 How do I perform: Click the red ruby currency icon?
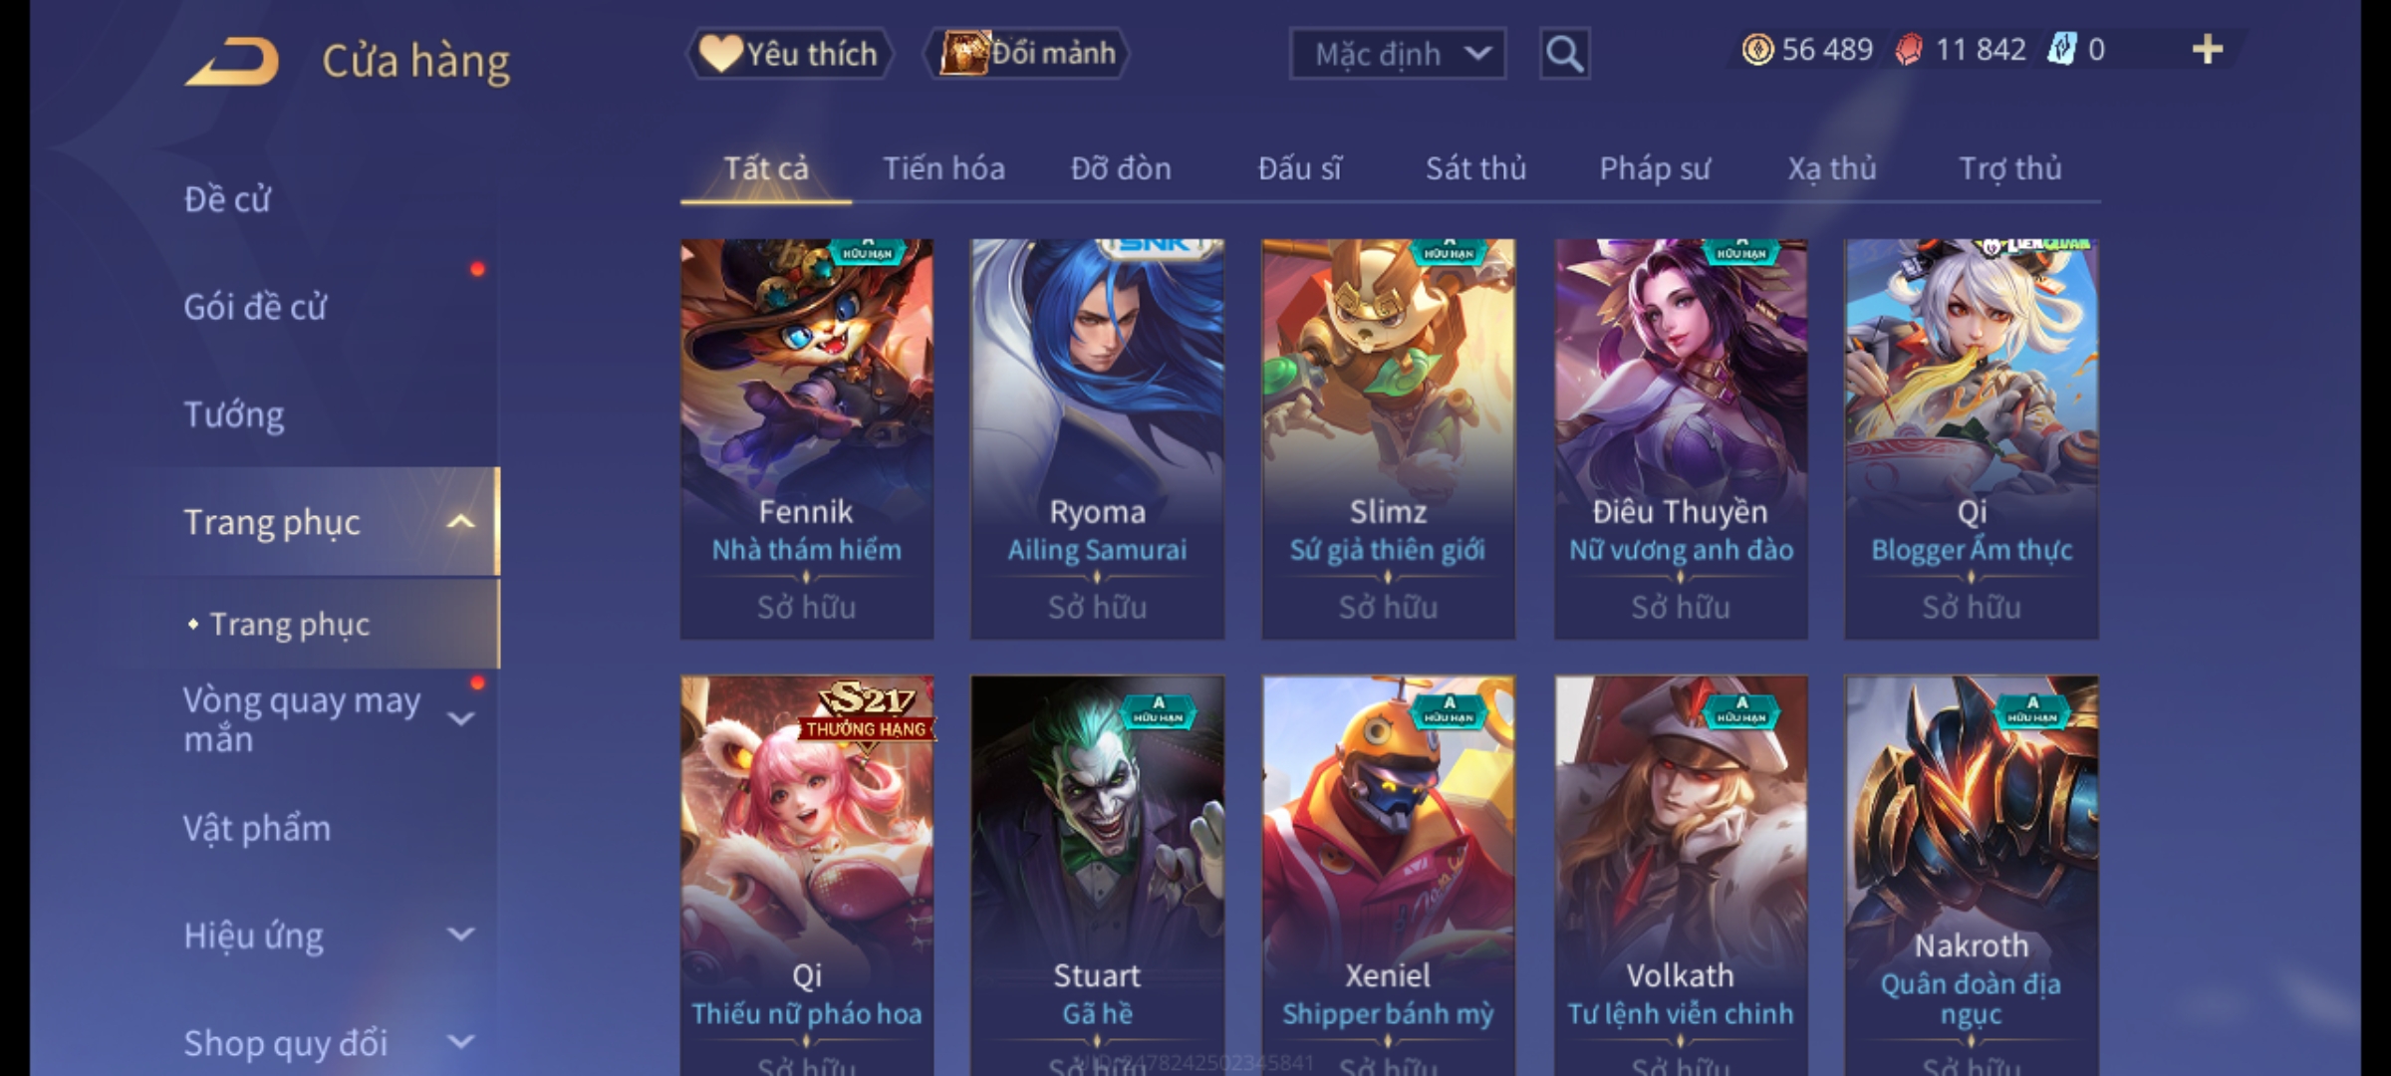[1909, 50]
